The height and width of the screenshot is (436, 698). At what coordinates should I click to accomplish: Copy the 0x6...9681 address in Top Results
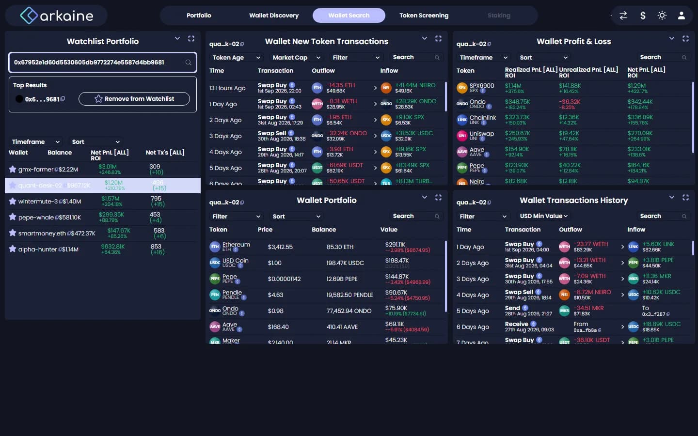point(63,99)
